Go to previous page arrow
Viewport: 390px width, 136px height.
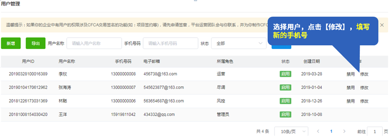(x=318, y=131)
